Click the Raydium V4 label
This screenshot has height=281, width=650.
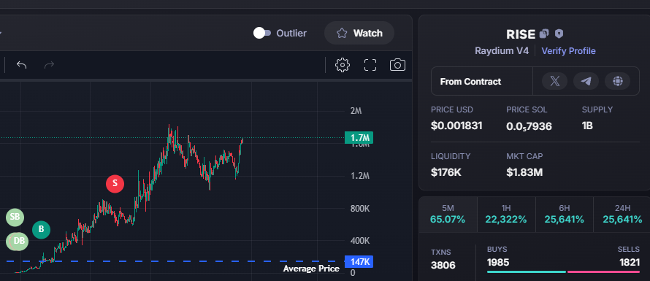(502, 51)
